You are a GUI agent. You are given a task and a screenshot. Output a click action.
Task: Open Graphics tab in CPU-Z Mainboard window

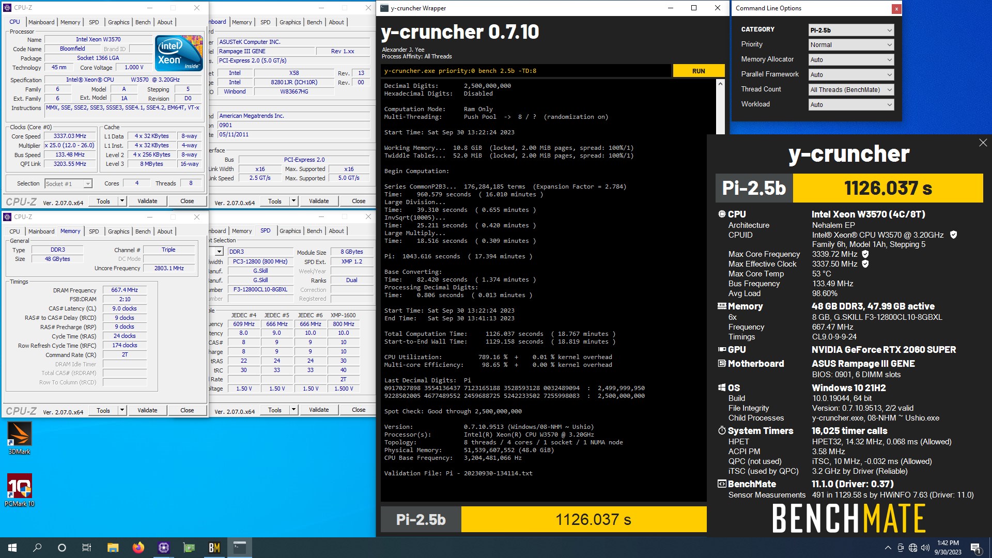pyautogui.click(x=290, y=22)
